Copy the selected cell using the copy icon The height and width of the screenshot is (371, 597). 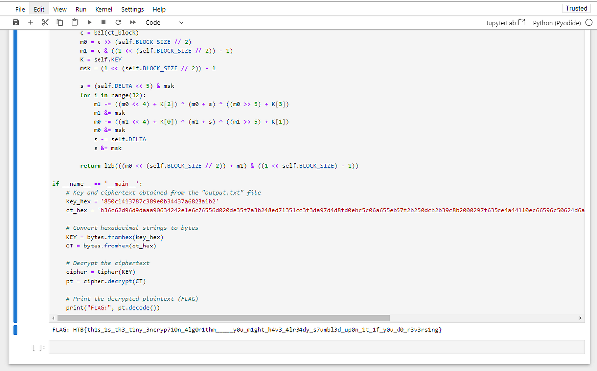60,22
